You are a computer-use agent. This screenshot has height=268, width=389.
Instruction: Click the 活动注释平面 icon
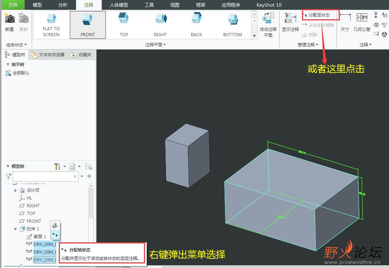pos(268,18)
